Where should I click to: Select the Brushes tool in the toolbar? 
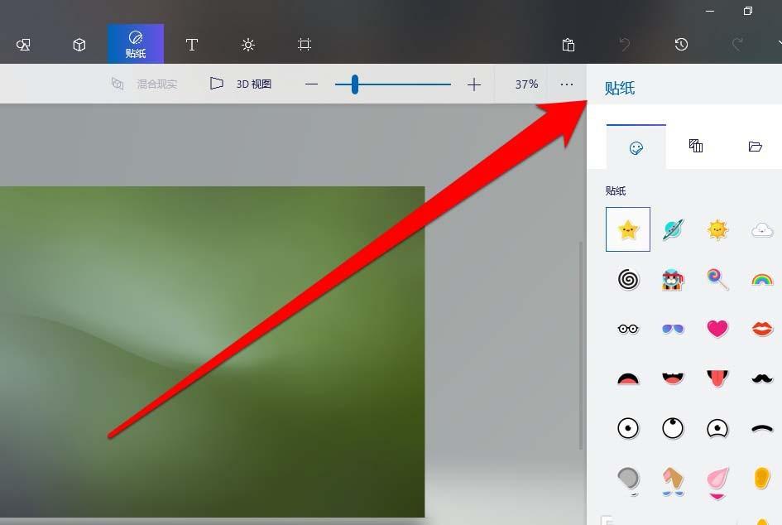pyautogui.click(x=23, y=45)
